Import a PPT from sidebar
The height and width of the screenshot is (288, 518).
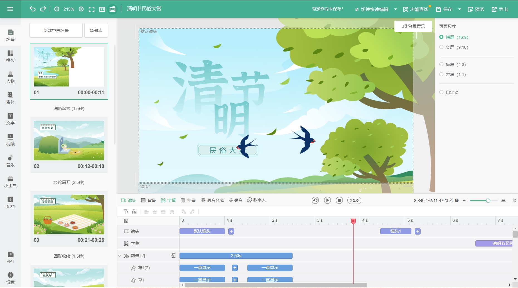[10, 257]
